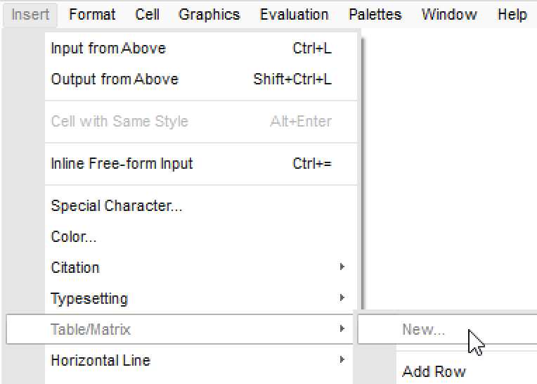Open the Format menu
537x384 pixels.
(x=92, y=14)
